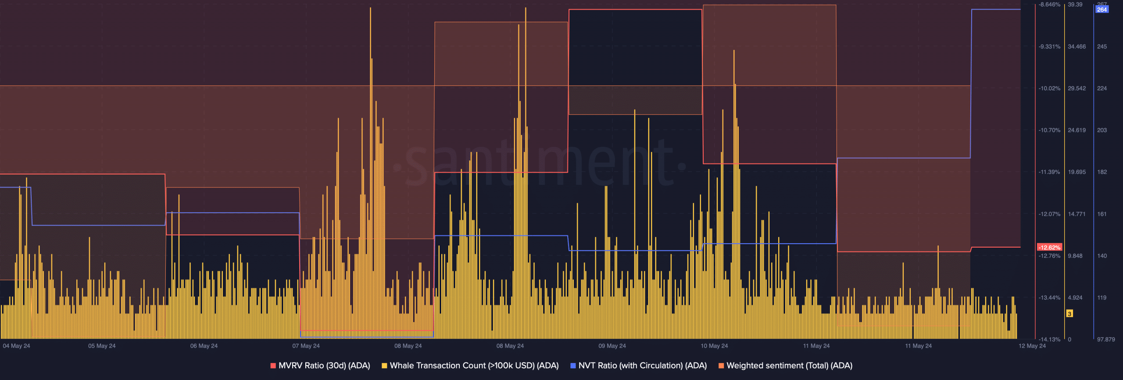This screenshot has width=1123, height=380.
Task: Click the 19.695 whale count axis value
Action: [1077, 172]
